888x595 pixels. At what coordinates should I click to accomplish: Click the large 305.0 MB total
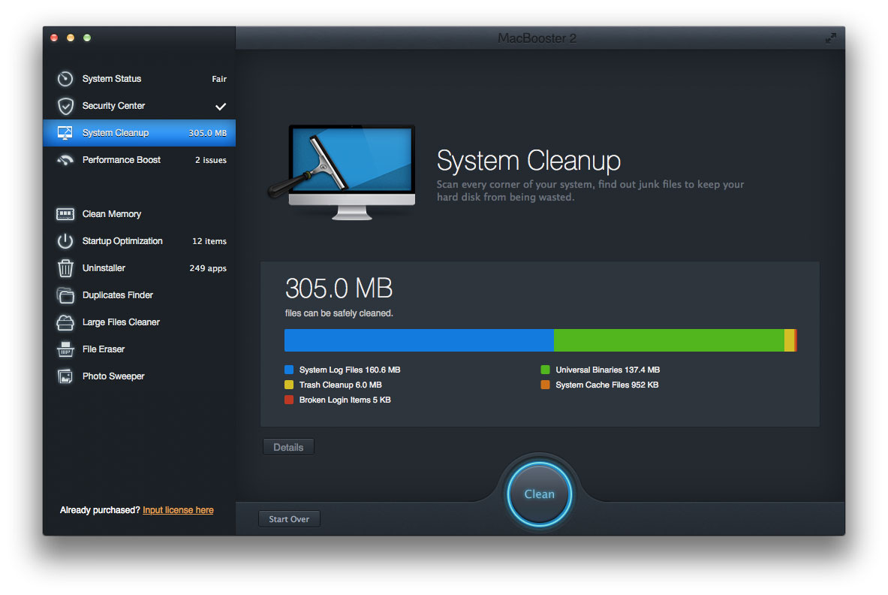pyautogui.click(x=339, y=288)
